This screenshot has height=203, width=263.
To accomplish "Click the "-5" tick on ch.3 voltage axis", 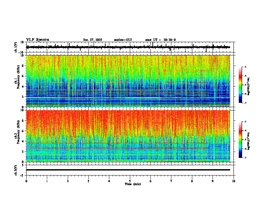I will tap(22, 175).
